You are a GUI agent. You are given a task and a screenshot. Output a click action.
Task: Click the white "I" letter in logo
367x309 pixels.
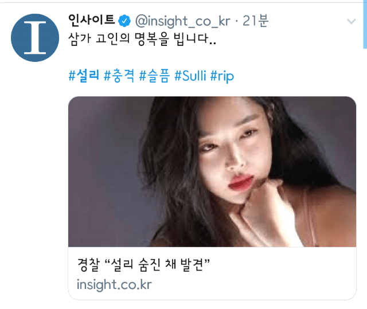pos(35,38)
